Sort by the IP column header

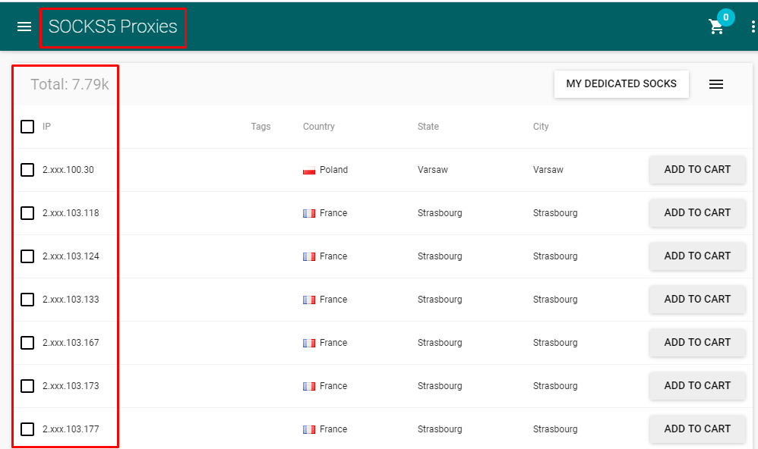46,127
